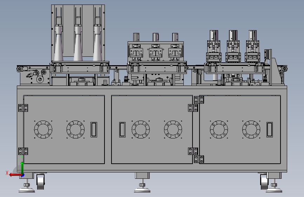
Task: Pick the middle funnel-shaped horn in the tall station
Action: 78,43
